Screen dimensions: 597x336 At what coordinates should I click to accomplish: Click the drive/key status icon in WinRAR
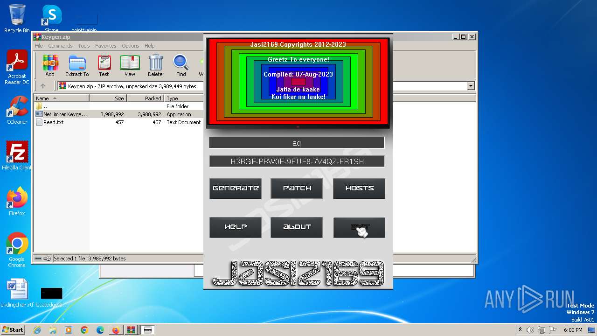point(42,259)
